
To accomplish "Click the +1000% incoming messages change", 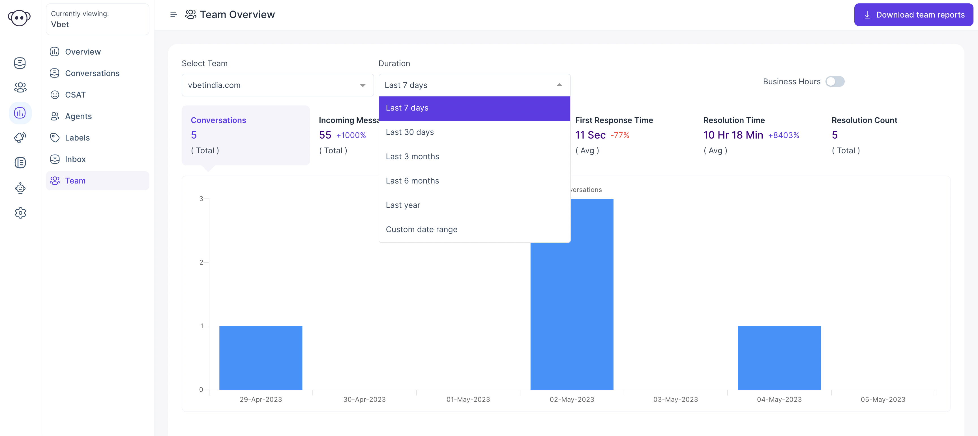I will (x=351, y=135).
